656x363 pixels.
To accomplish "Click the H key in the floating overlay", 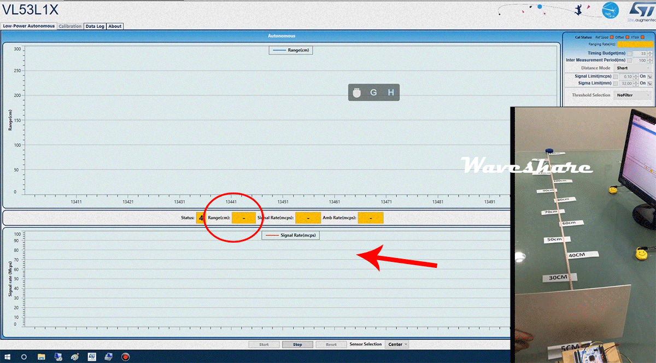I will [x=391, y=92].
